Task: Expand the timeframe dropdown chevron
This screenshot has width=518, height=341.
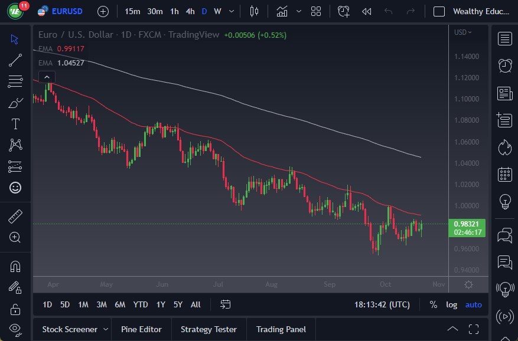Action: tap(230, 11)
